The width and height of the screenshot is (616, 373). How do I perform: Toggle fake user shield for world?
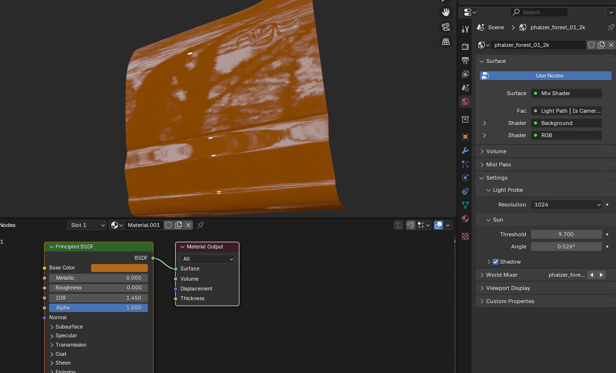591,45
